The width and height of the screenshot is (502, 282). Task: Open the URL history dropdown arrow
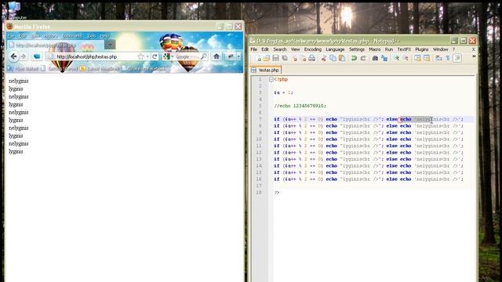(147, 57)
